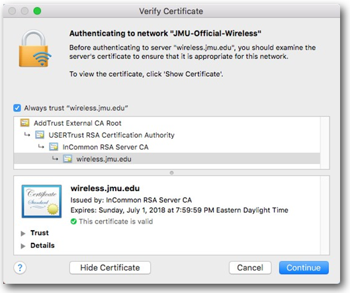
Task: Select wireless.jmu.edu certificate row
Action: coord(167,159)
